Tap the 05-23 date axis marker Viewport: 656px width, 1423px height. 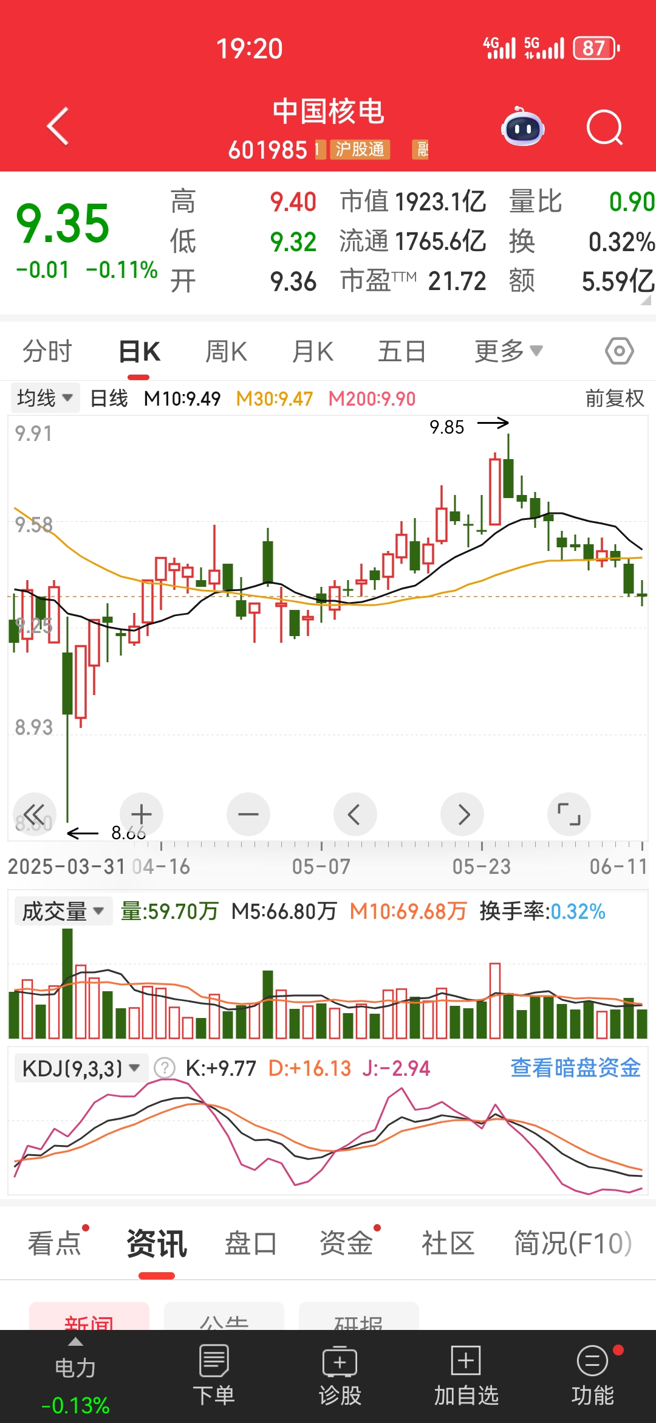click(x=482, y=866)
